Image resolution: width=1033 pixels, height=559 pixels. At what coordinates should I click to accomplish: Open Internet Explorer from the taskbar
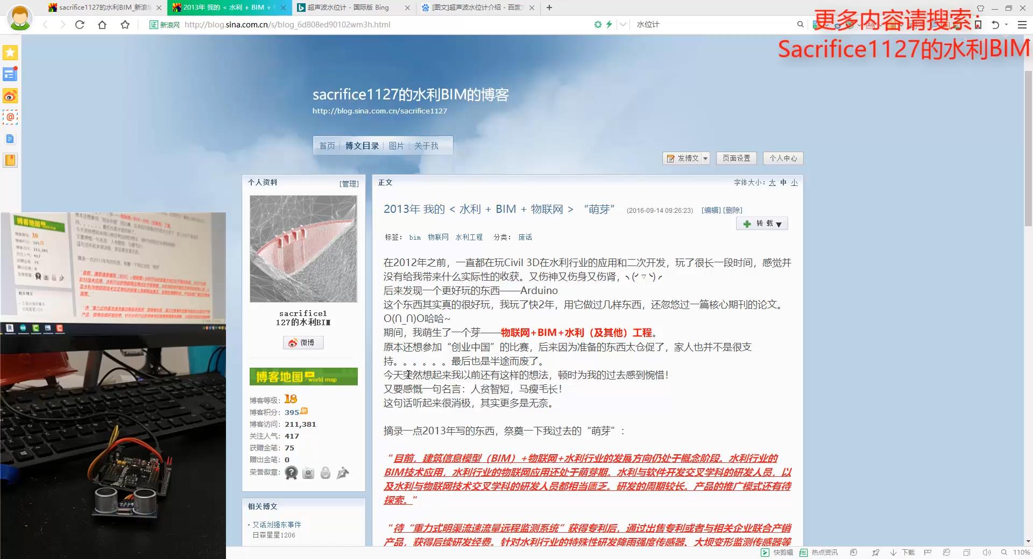[x=946, y=552]
